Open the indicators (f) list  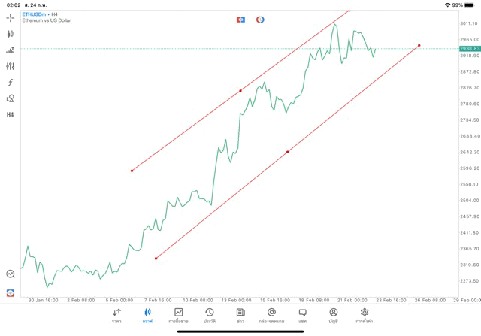click(x=11, y=83)
